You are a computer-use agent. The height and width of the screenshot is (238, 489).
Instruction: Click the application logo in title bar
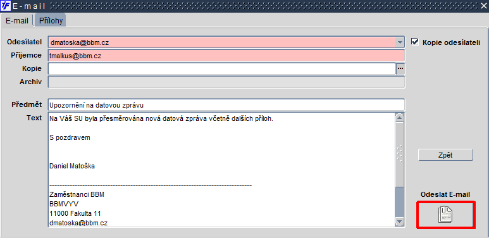6,6
